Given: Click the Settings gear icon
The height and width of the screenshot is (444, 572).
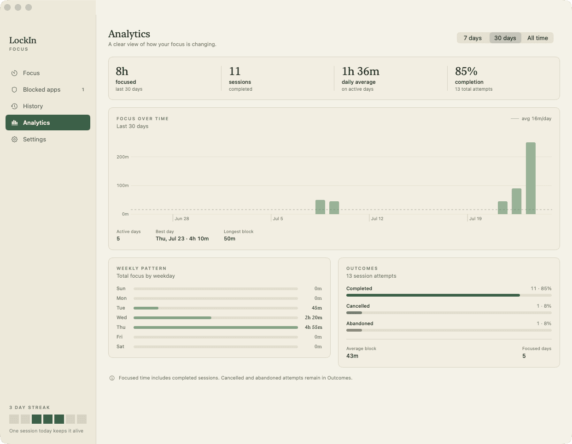Looking at the screenshot, I should (x=14, y=140).
